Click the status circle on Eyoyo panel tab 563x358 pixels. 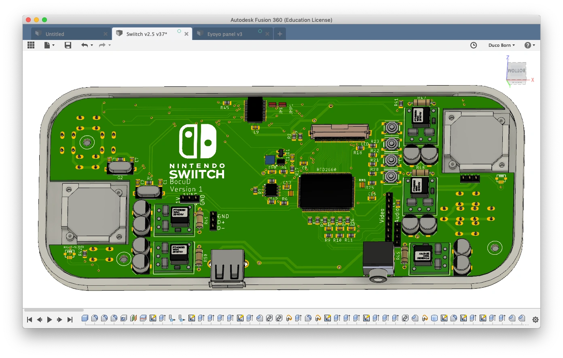[x=260, y=31]
